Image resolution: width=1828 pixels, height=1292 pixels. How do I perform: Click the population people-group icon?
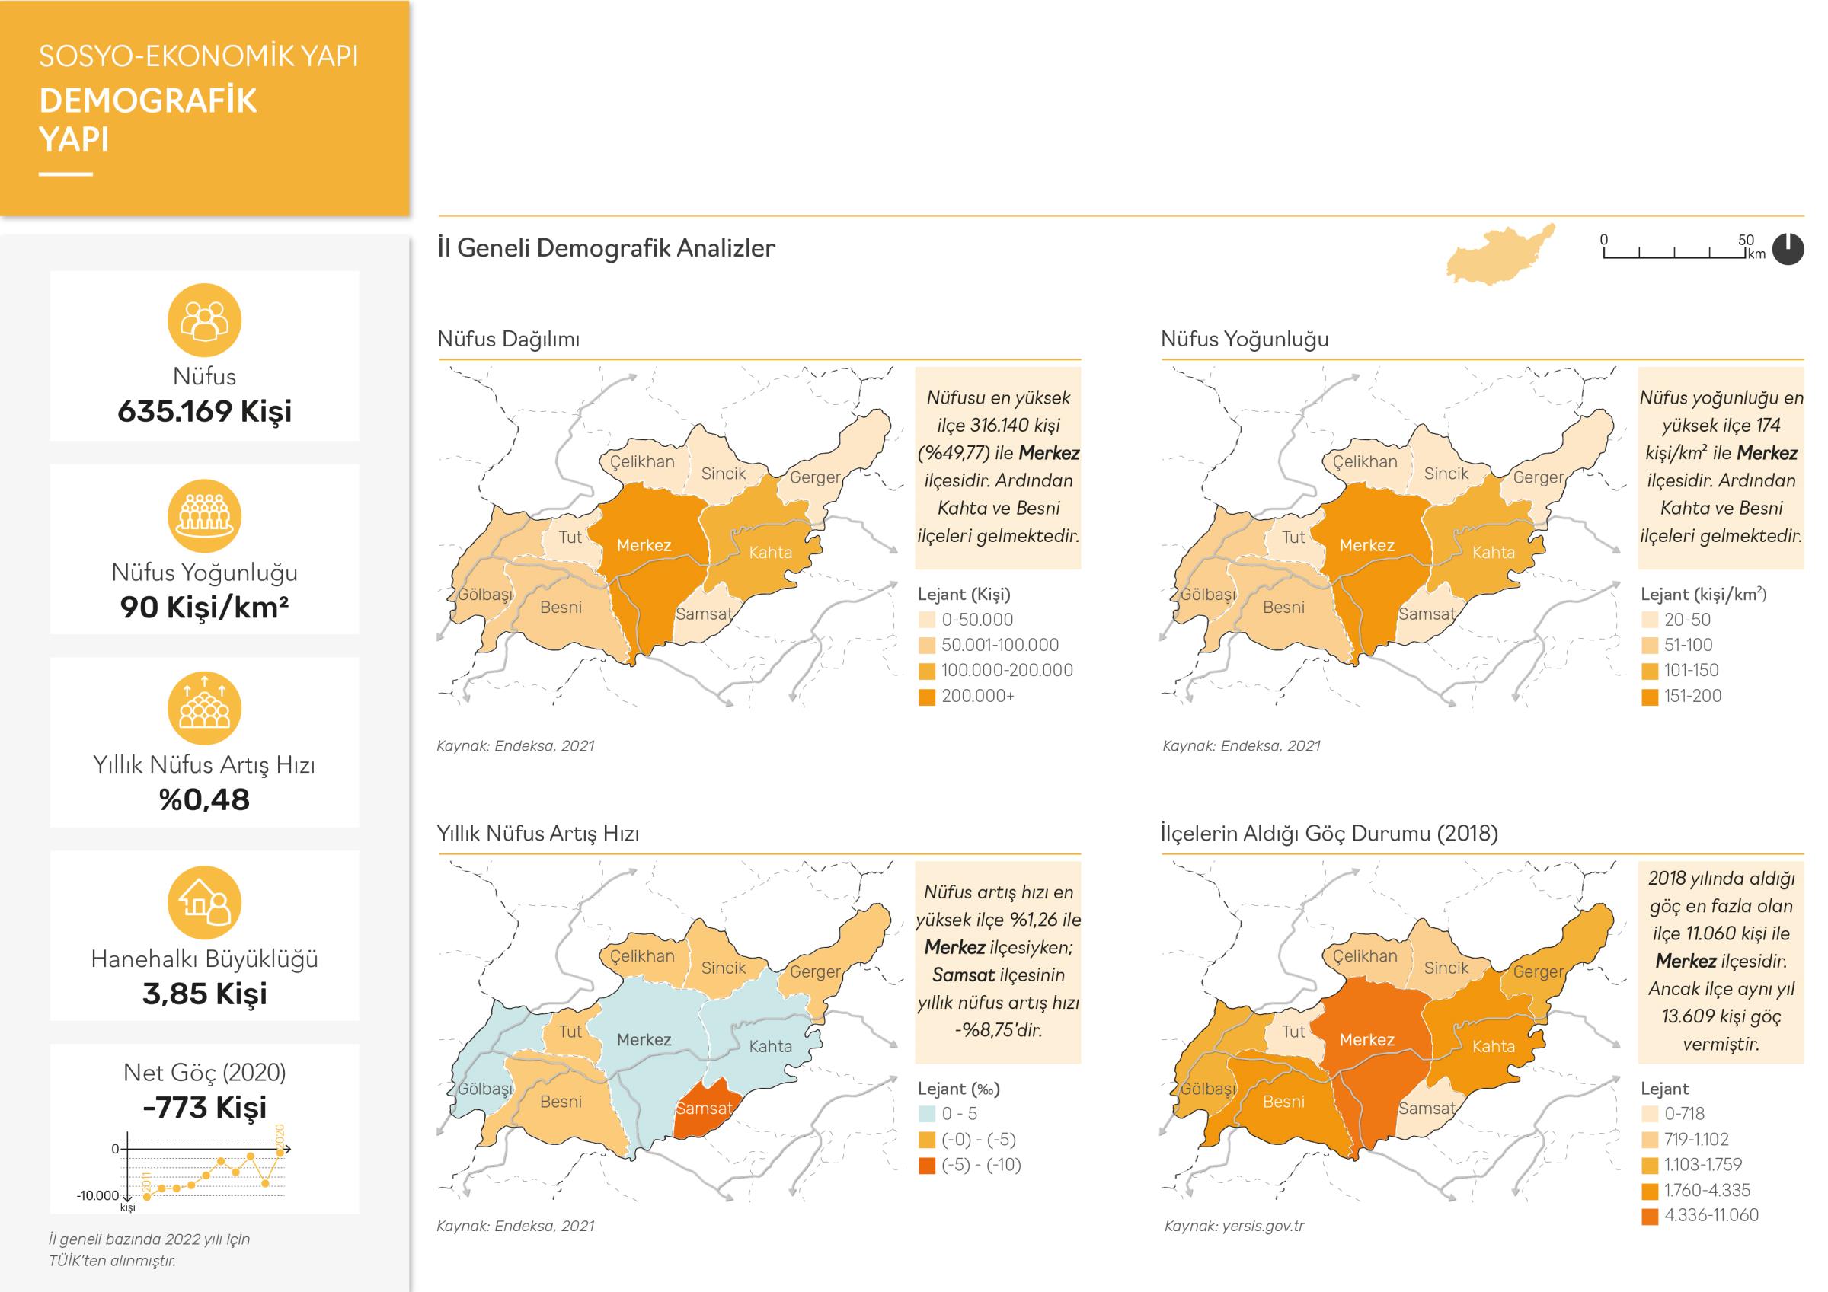tap(204, 320)
